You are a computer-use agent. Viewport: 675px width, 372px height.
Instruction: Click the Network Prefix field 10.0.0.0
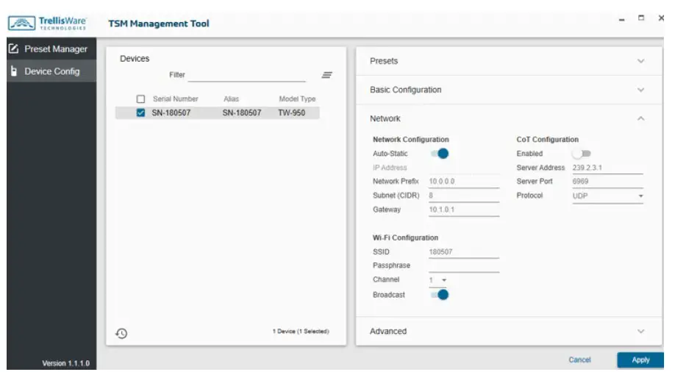pyautogui.click(x=464, y=182)
